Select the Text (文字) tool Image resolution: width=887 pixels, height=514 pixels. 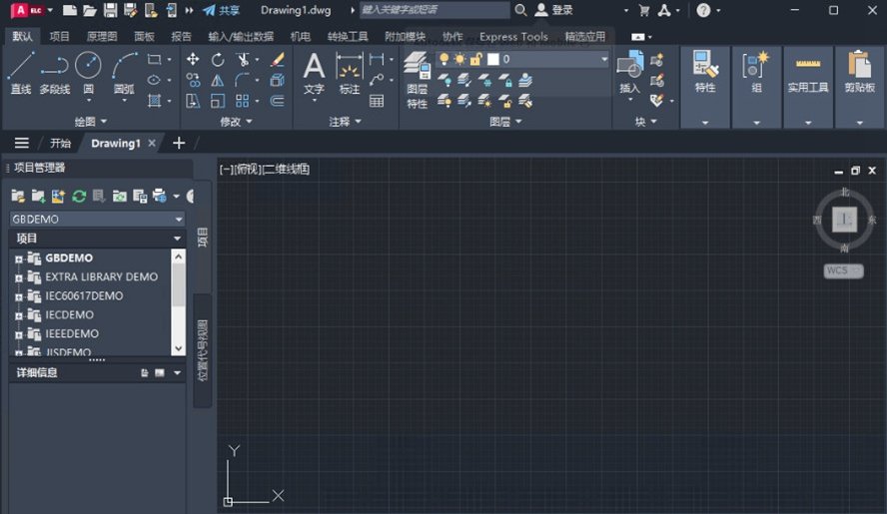pyautogui.click(x=314, y=73)
